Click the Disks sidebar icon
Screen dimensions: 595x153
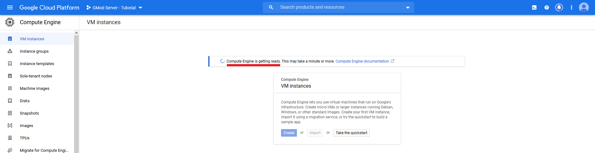pos(10,101)
